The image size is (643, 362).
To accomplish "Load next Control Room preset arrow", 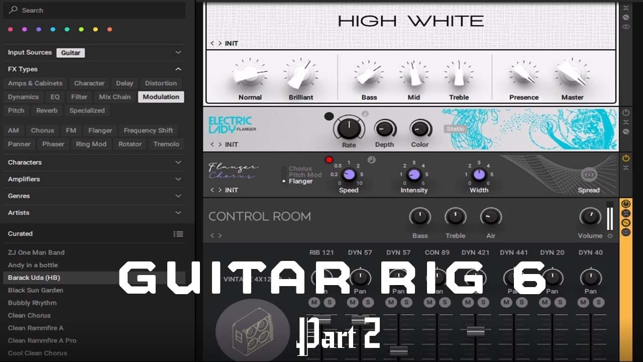I will (220, 235).
